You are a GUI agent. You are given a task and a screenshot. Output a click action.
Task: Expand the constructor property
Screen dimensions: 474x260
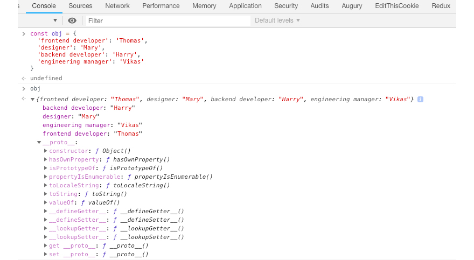tap(45, 151)
